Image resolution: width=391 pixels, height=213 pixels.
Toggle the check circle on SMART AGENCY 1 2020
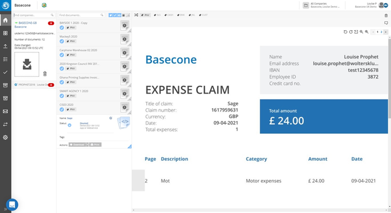tap(61, 96)
